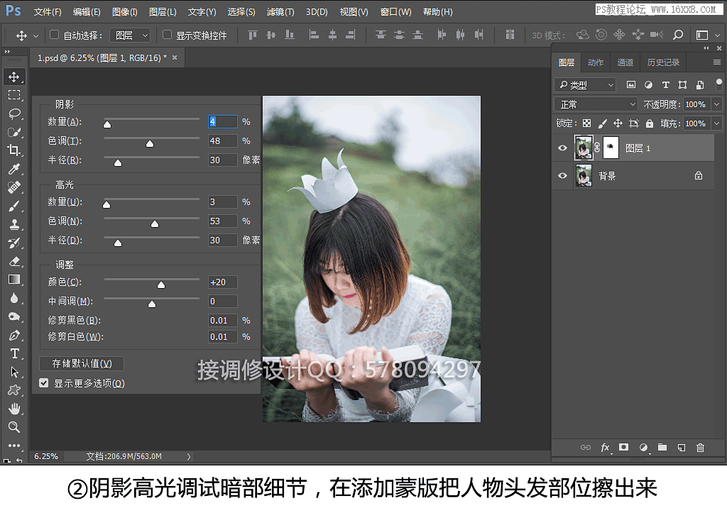
Task: Open the blend mode 正常 dropdown
Action: click(596, 104)
